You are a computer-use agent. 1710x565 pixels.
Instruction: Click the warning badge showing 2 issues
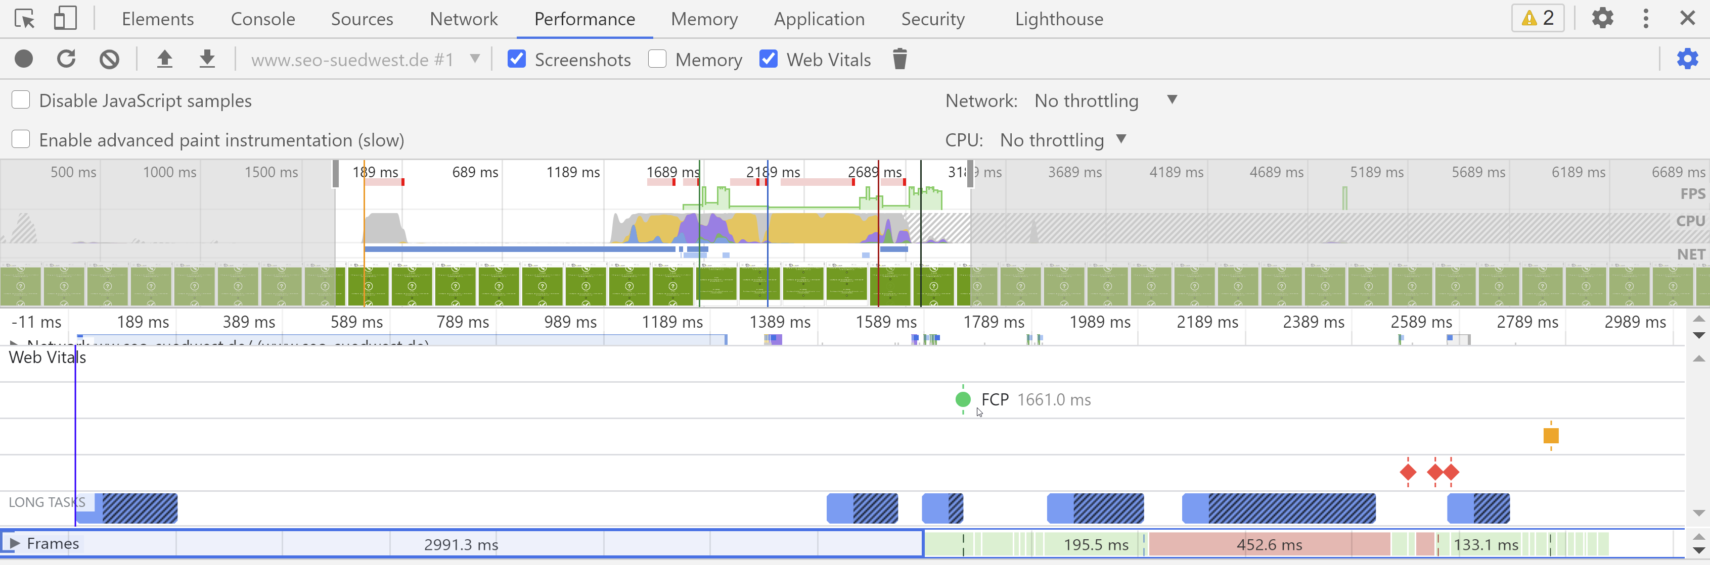click(1539, 18)
